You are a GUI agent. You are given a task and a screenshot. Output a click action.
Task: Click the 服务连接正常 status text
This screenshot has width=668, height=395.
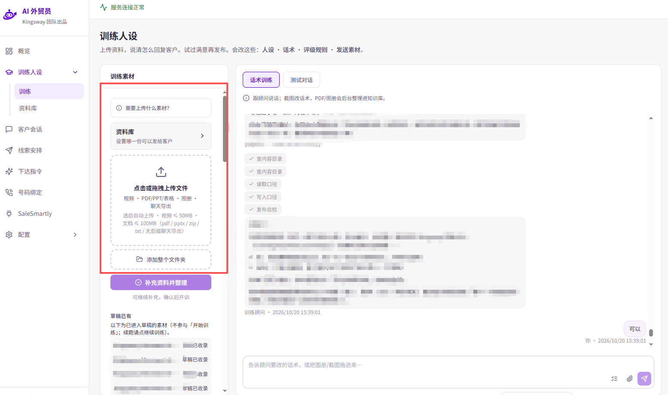128,7
